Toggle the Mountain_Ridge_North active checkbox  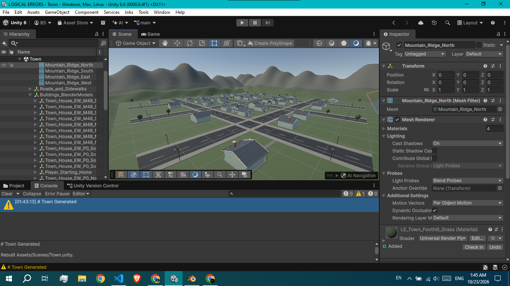[399, 45]
